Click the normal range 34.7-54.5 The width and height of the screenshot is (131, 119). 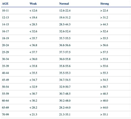pos(65,80)
